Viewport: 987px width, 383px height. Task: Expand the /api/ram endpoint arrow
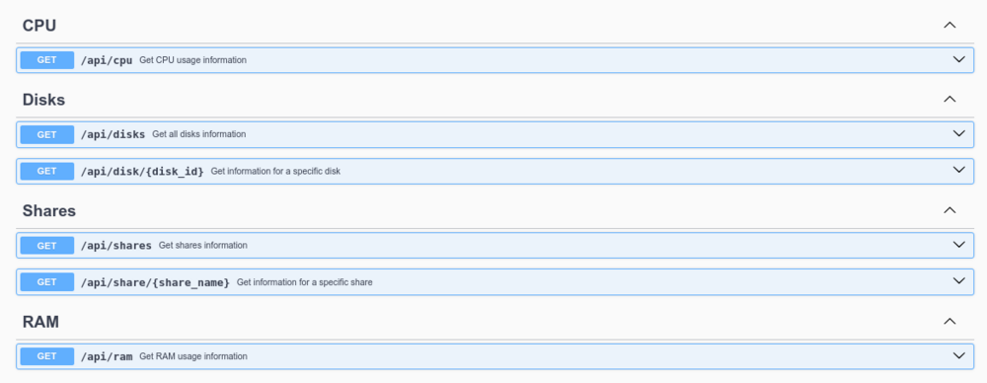pyautogui.click(x=958, y=355)
